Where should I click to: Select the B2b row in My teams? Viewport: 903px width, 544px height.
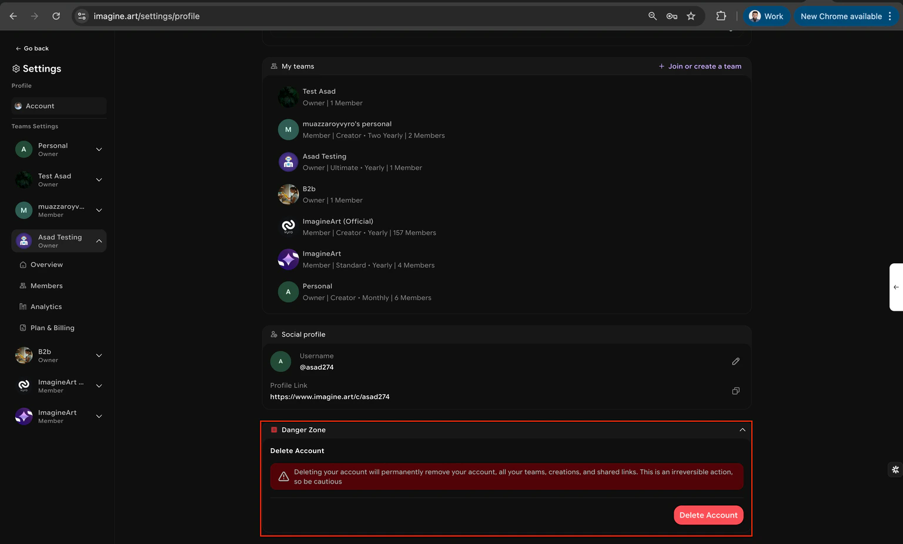[x=507, y=194]
